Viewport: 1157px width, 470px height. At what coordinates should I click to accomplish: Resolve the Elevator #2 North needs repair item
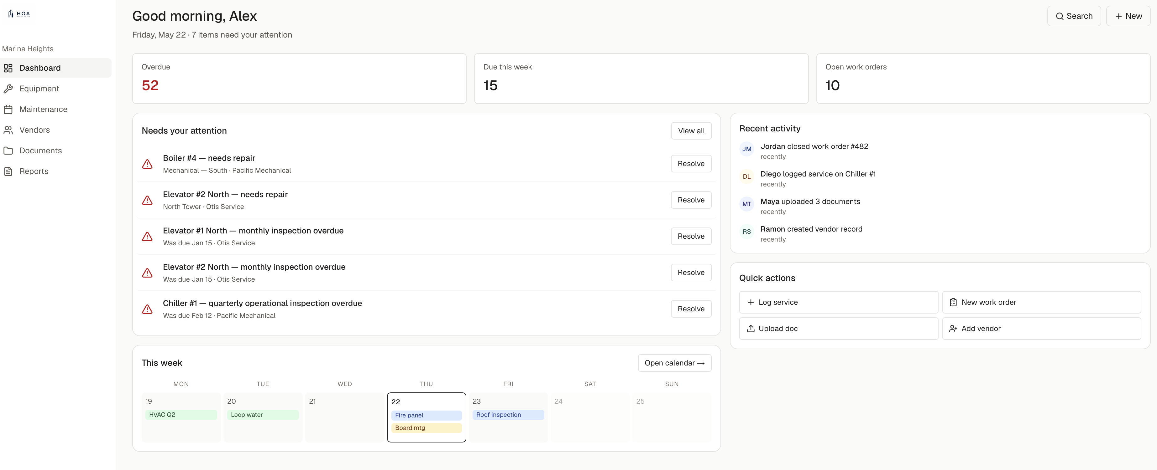click(x=691, y=200)
